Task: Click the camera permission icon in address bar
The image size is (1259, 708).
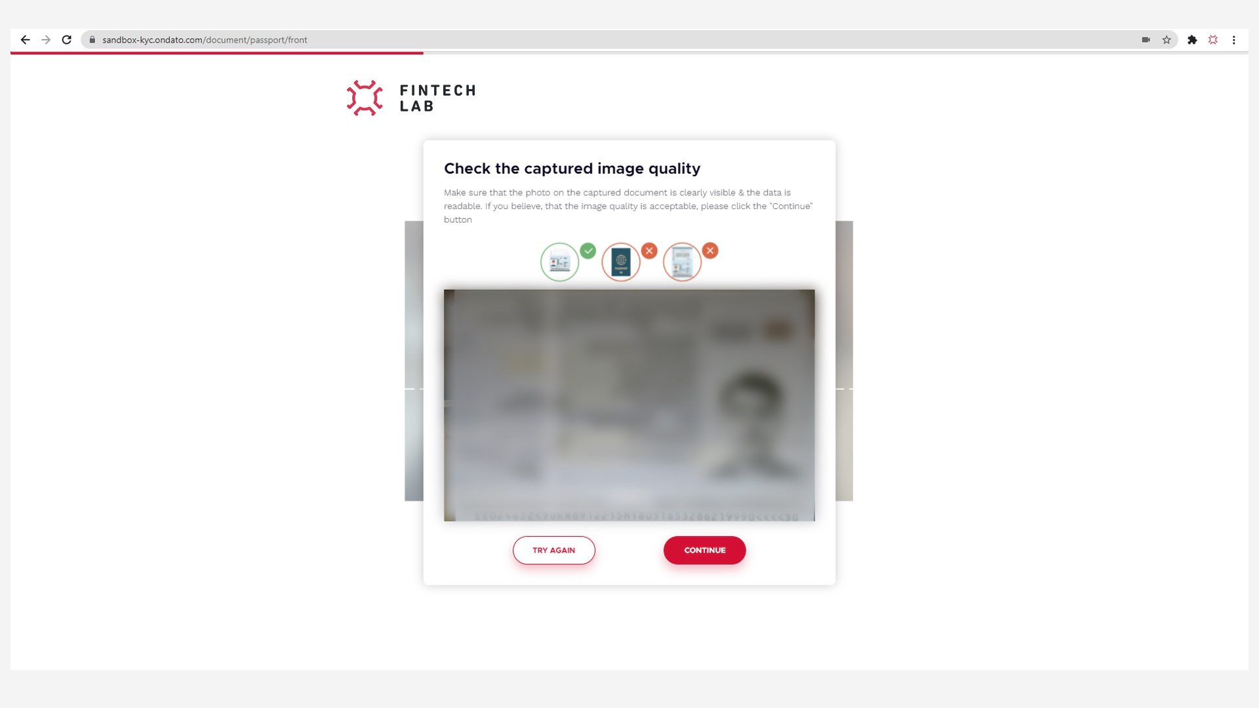Action: pos(1146,40)
